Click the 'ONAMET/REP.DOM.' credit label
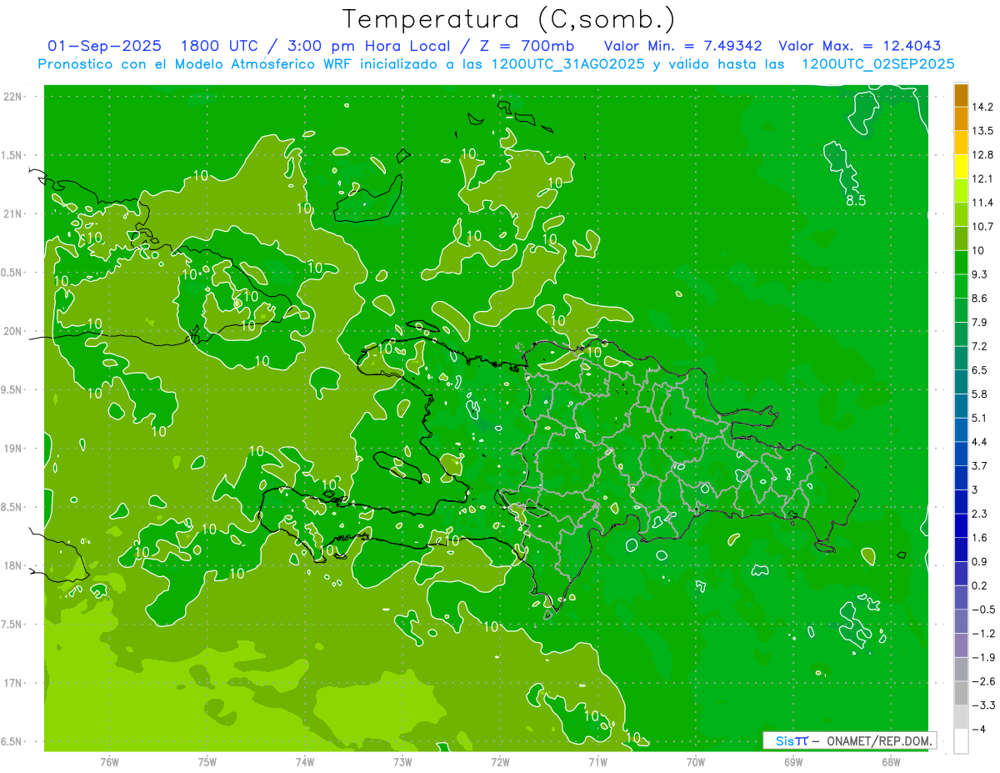 880,740
